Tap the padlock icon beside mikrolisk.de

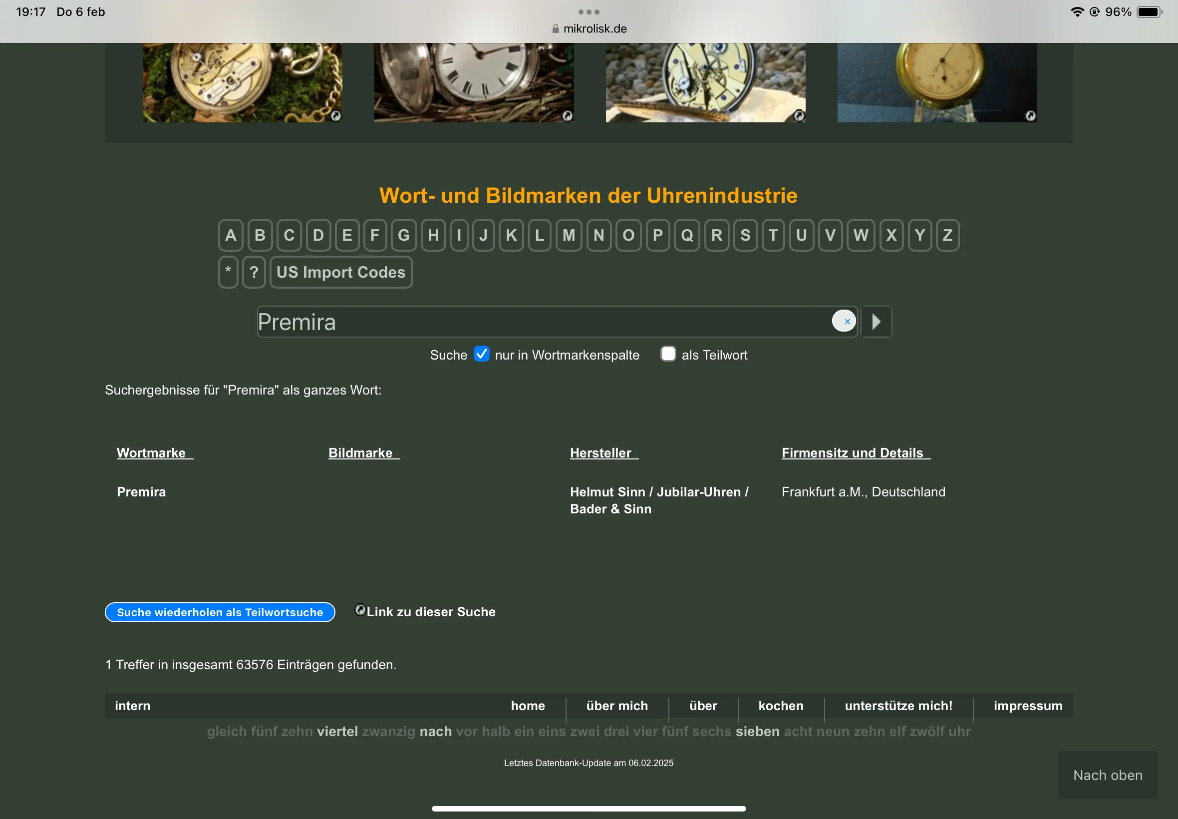tap(556, 29)
